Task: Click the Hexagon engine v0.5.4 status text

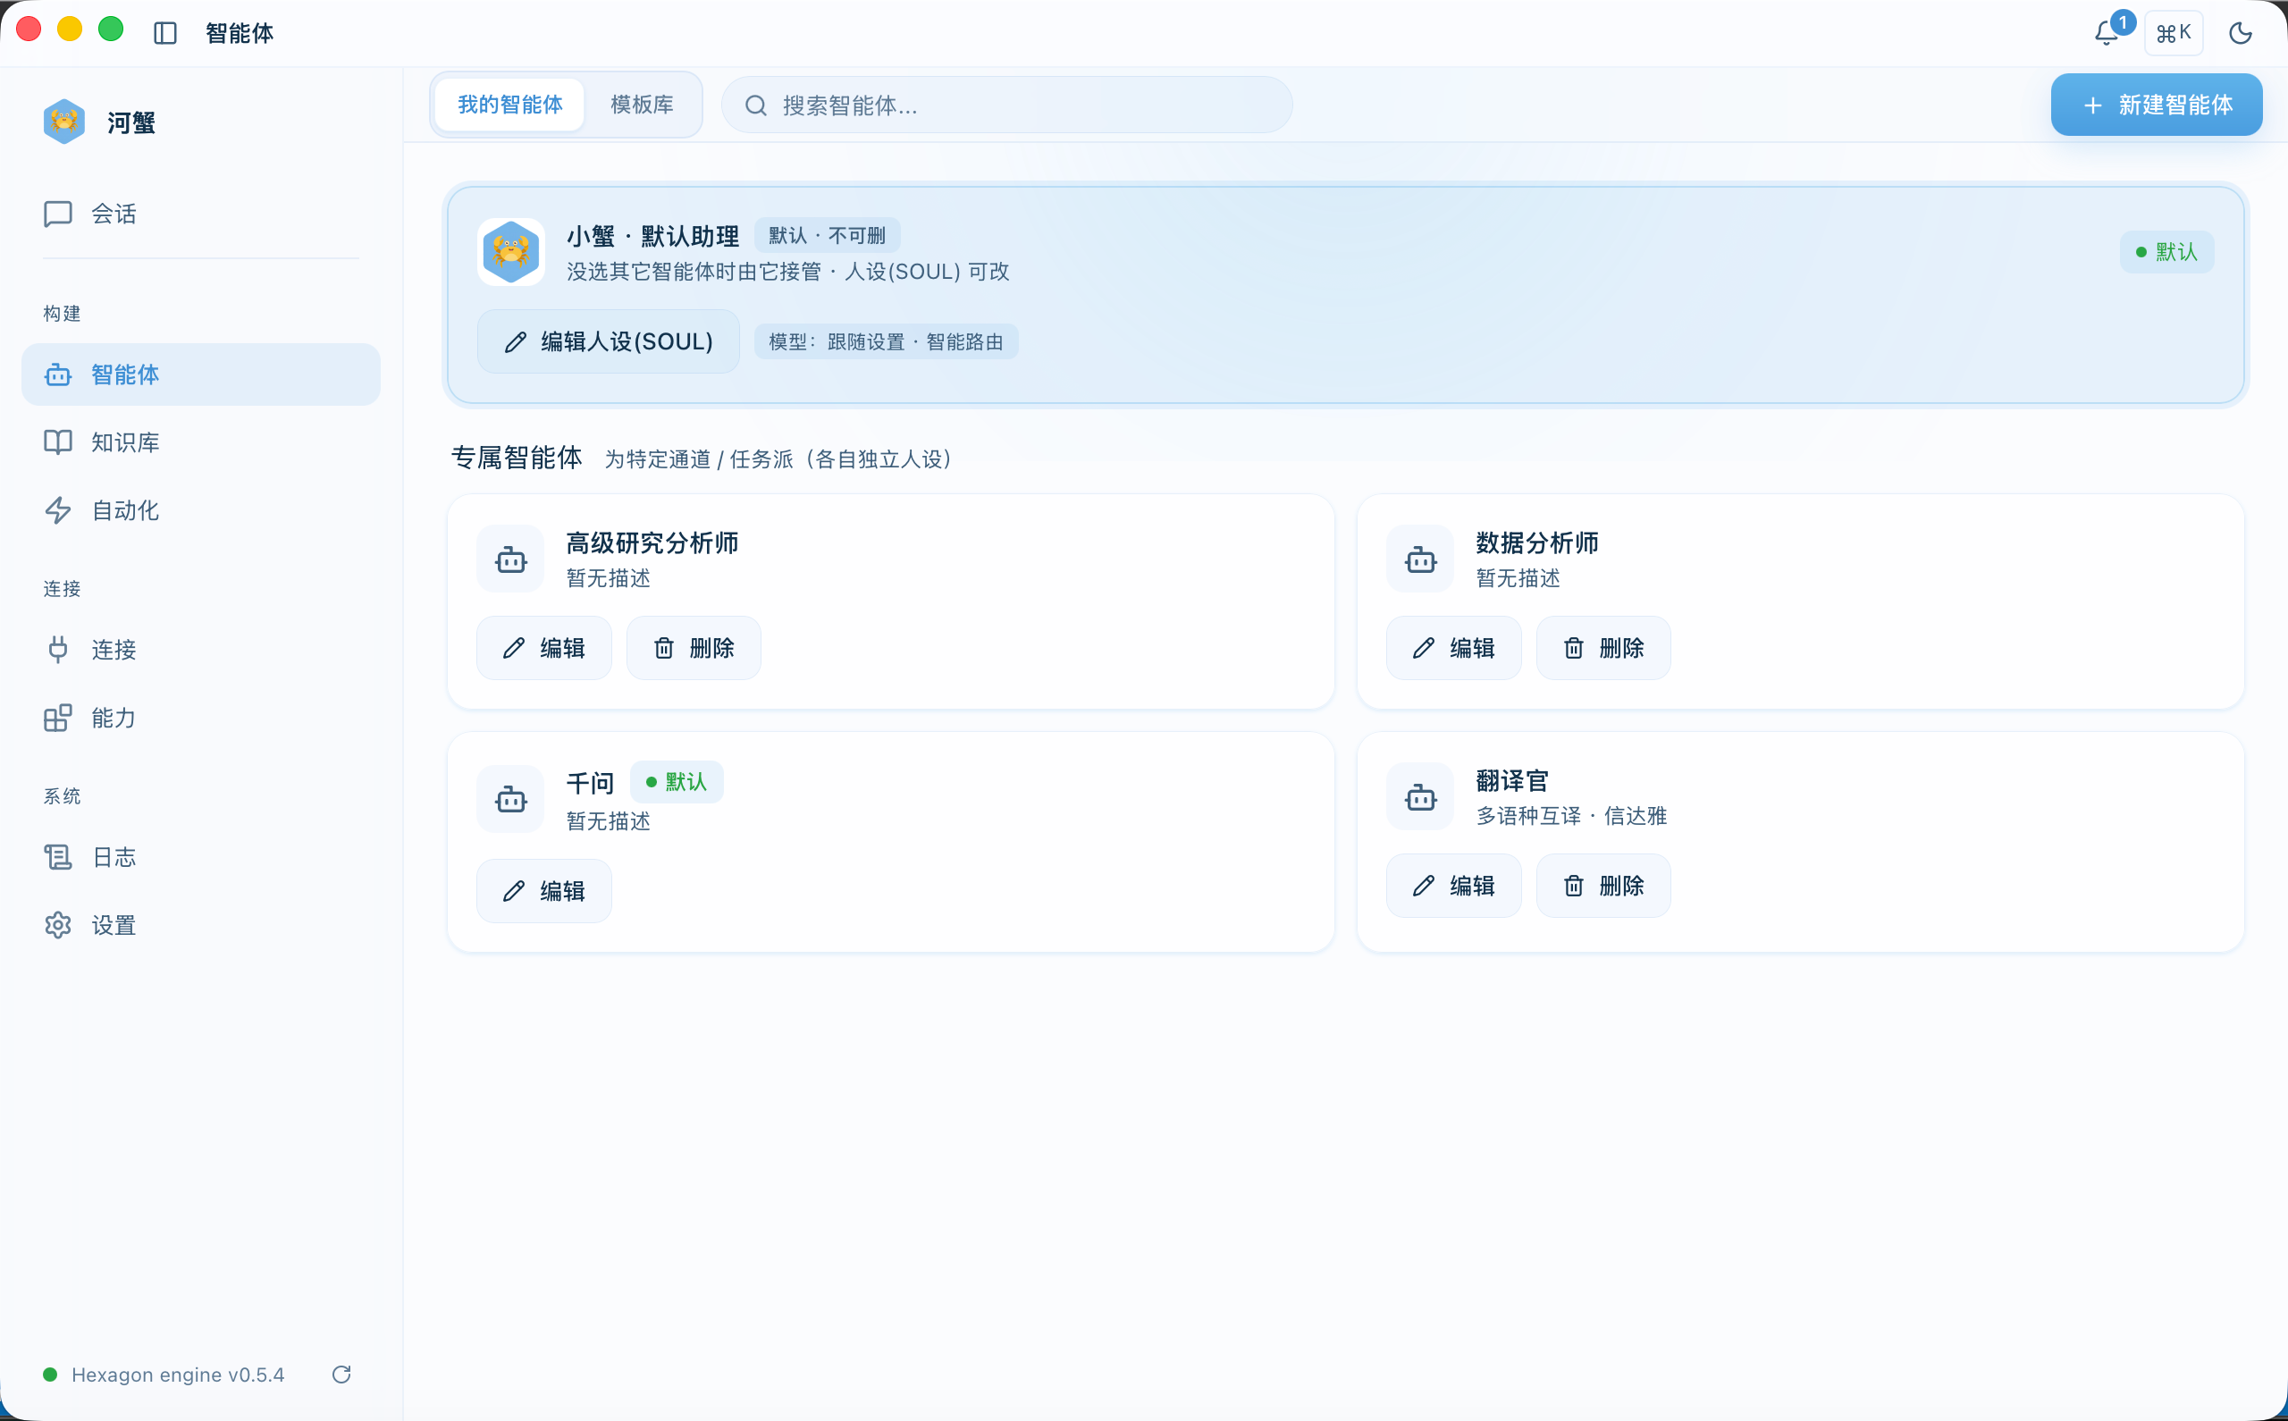Action: tap(178, 1374)
